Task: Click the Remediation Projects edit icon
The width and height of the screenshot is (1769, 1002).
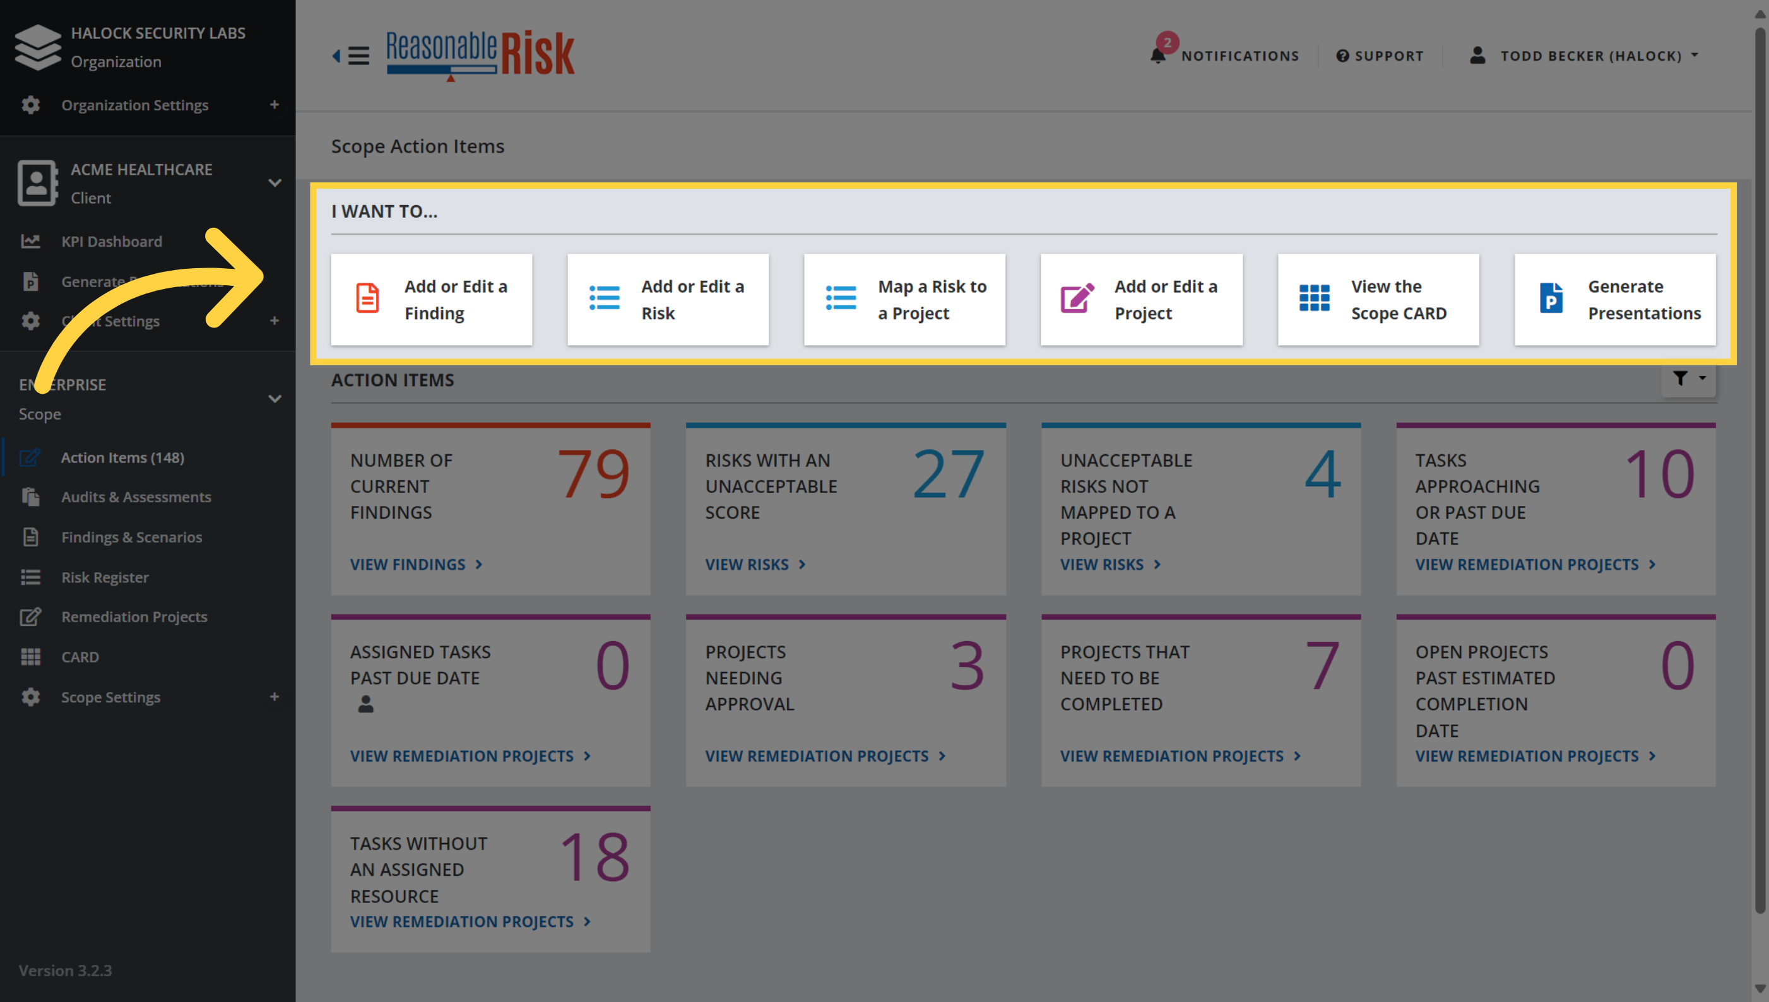Action: (x=30, y=616)
